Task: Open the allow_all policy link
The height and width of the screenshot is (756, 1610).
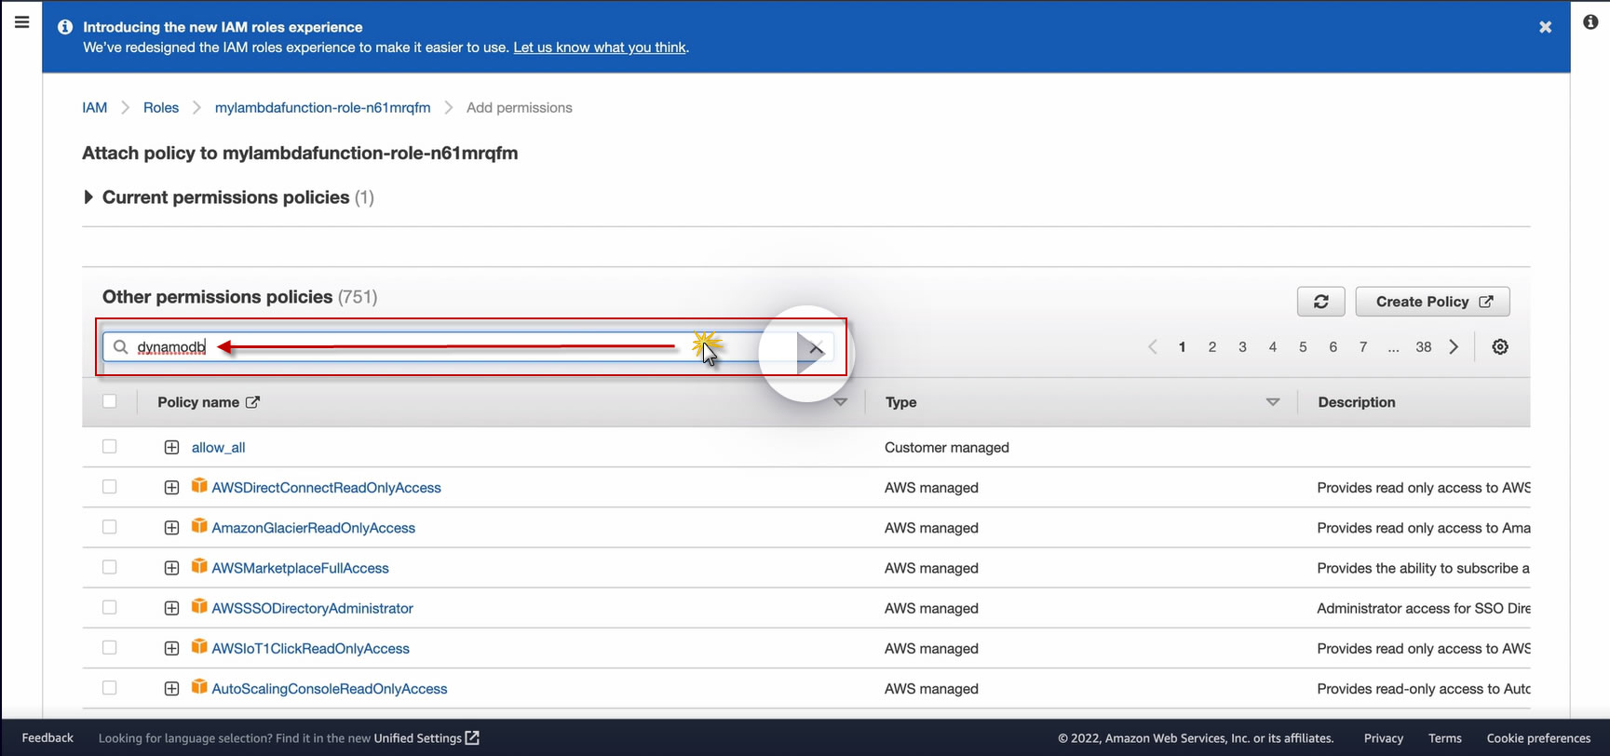Action: coord(219,448)
